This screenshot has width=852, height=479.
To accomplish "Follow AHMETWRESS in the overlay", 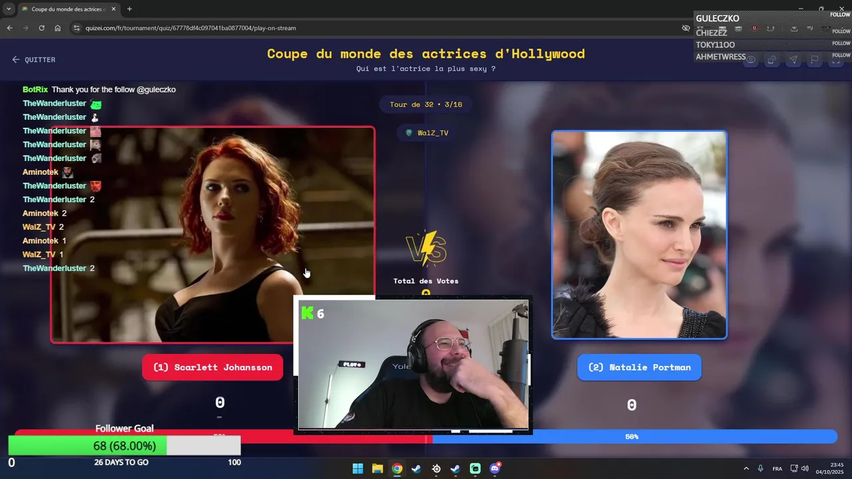I will 841,55.
